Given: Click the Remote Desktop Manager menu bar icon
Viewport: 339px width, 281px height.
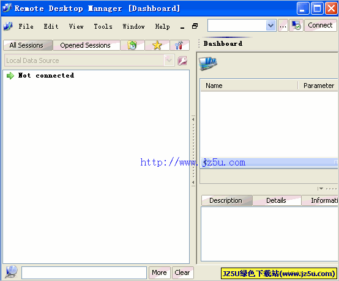Looking at the screenshot, I should (8, 26).
